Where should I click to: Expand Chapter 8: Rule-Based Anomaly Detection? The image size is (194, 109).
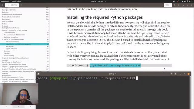[x=1, y=82]
